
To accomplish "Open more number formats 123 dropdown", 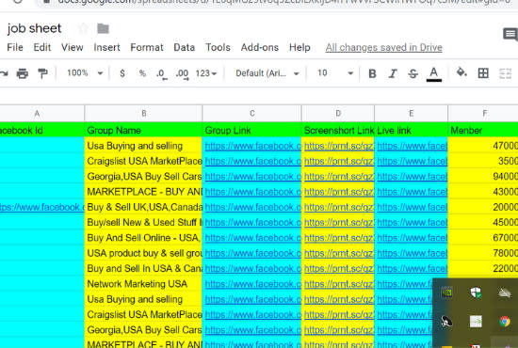I will click(x=206, y=73).
